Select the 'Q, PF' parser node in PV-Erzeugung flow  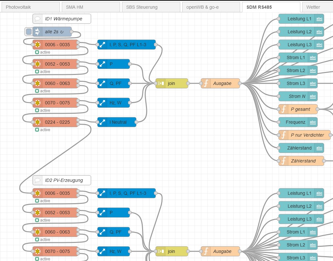click(x=113, y=232)
